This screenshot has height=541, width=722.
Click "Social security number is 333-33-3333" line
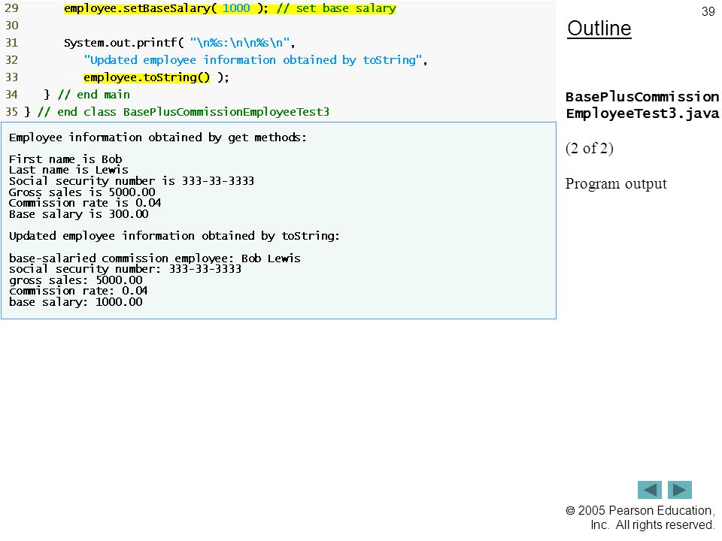131,181
